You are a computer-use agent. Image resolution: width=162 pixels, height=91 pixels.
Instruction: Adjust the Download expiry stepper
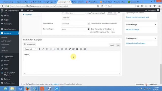pyautogui.click(x=89, y=29)
